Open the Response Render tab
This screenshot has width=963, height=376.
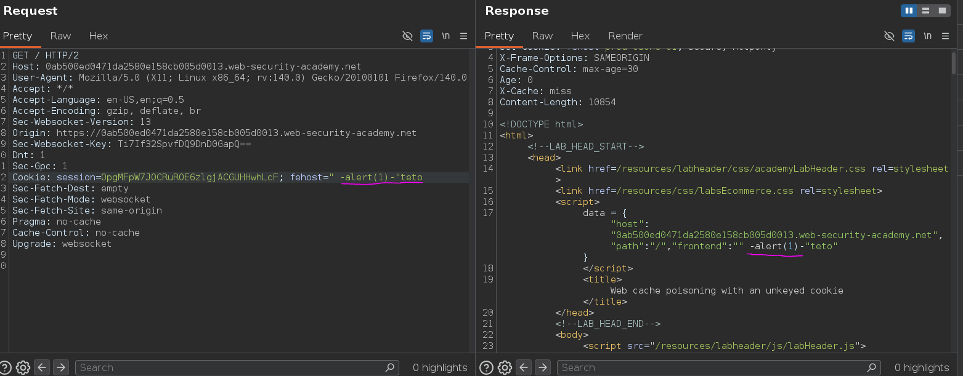[x=625, y=36]
